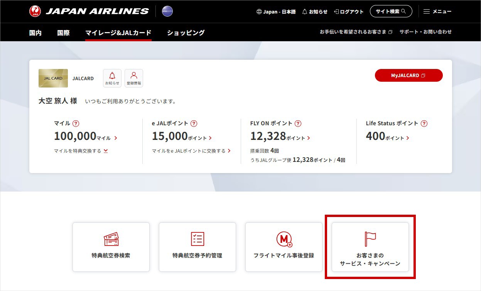Viewport: 481px width, 291px height.
Task: Click the フライトマイル事後登録 M+ icon
Action: pos(284,239)
